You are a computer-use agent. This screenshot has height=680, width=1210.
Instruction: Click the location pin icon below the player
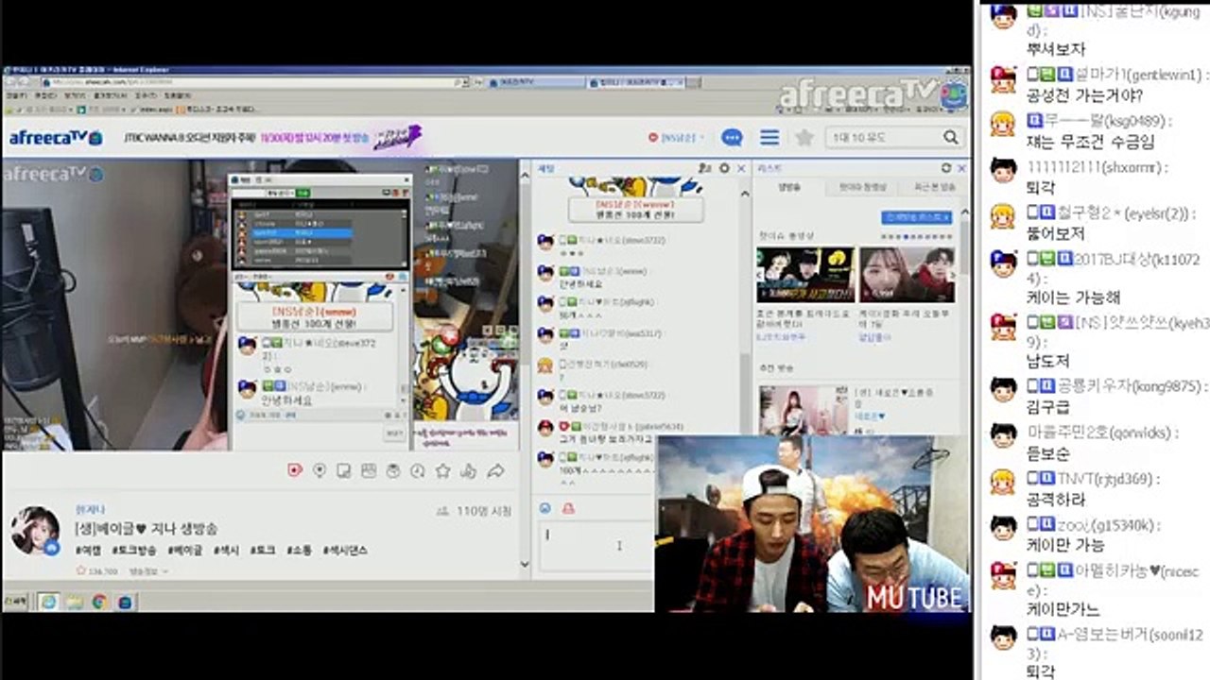tap(320, 470)
